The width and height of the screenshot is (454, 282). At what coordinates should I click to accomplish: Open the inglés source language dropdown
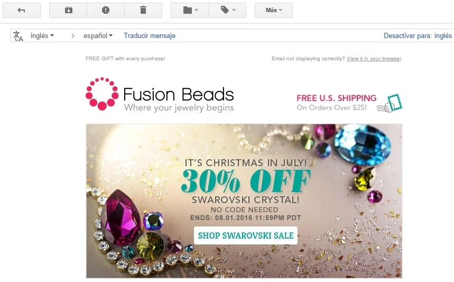[42, 35]
